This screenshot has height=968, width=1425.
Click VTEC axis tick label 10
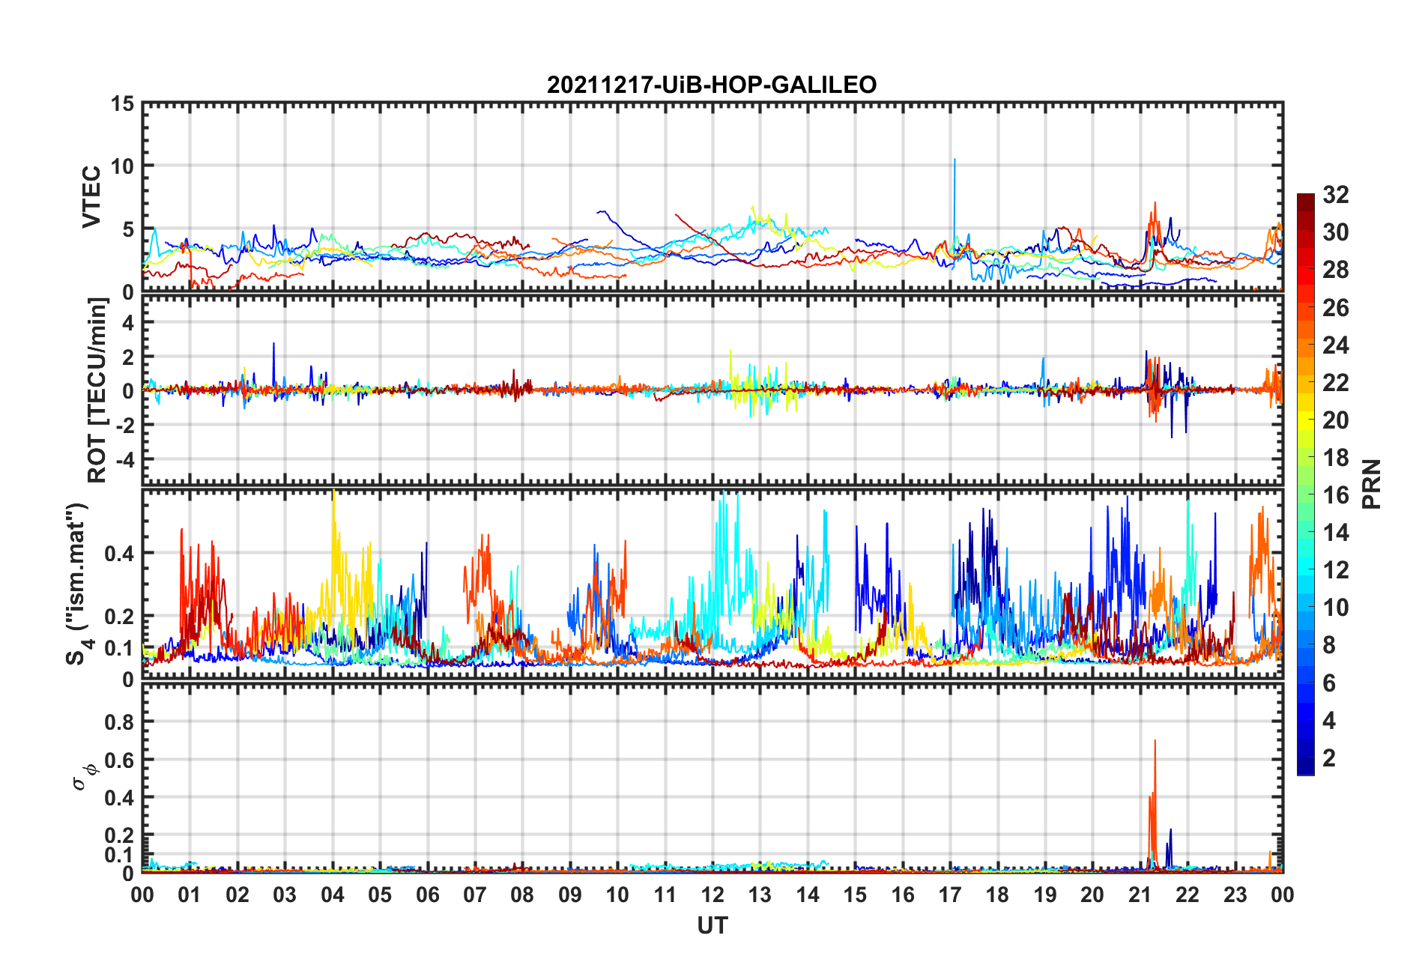coord(123,166)
